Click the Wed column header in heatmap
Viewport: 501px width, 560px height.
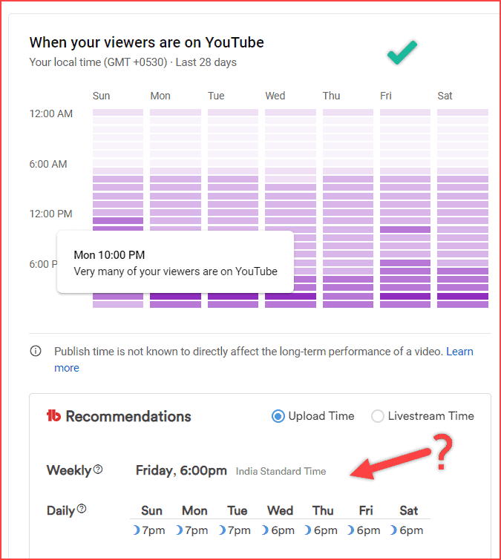275,96
